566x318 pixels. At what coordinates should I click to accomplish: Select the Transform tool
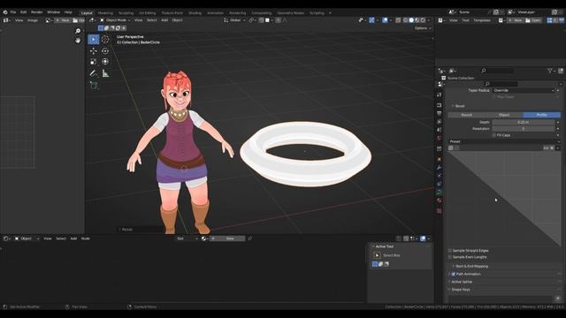pyautogui.click(x=105, y=62)
